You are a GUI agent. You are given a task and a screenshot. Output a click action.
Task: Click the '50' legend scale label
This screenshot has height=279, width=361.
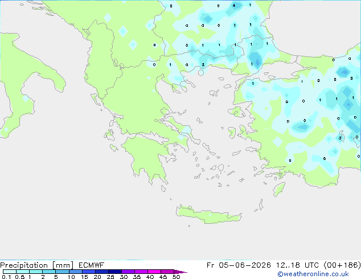176,277
